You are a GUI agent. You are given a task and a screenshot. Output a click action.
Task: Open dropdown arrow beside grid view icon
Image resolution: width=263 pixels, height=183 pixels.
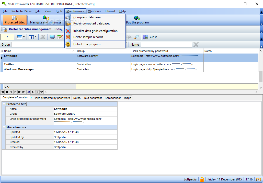point(24,37)
